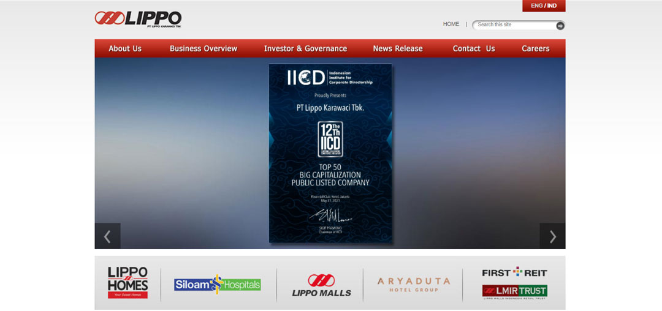This screenshot has height=311, width=662.
Task: Open the Siloam Hospitals logo
Action: pos(217,285)
